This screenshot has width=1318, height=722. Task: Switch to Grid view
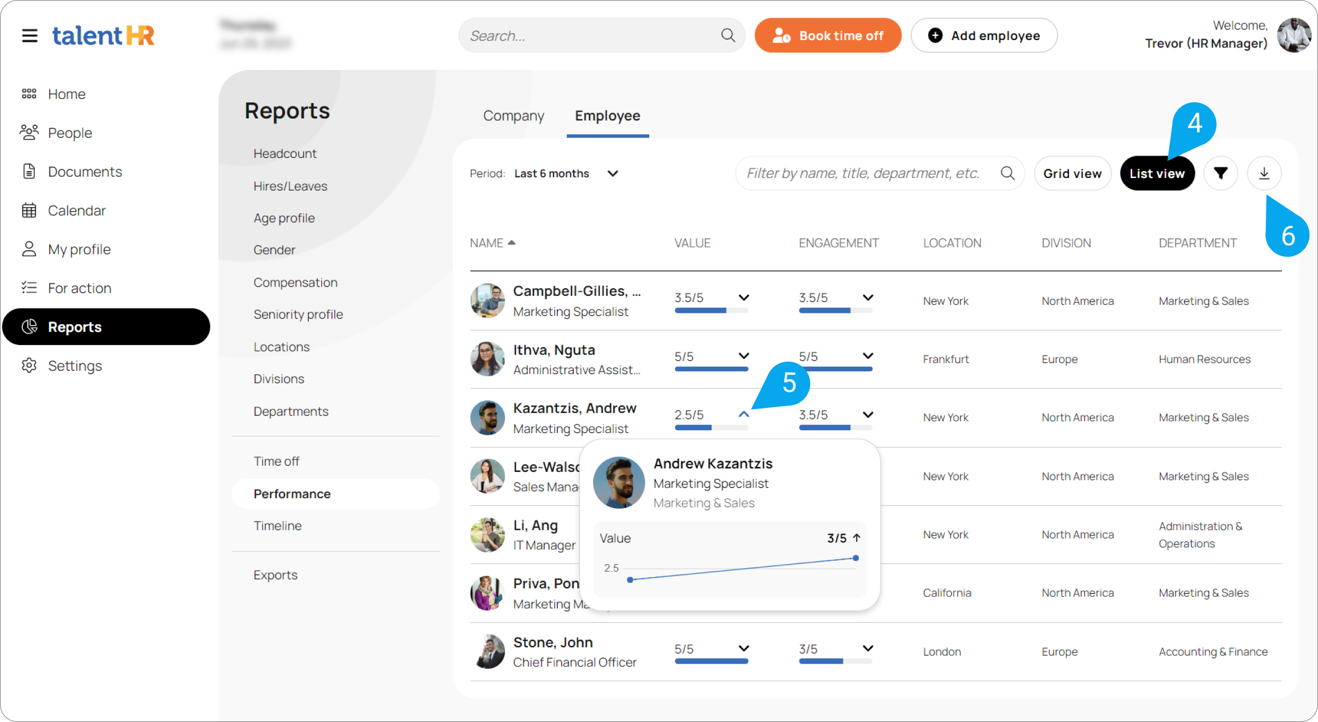click(x=1072, y=173)
